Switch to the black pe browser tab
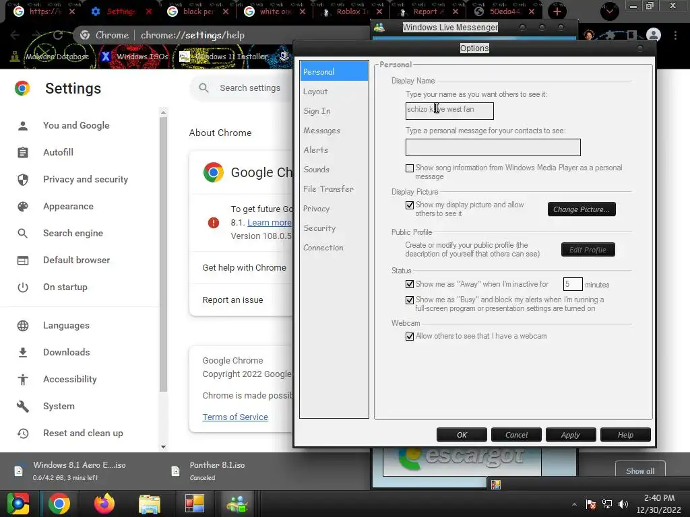The height and width of the screenshot is (517, 690). 199,11
